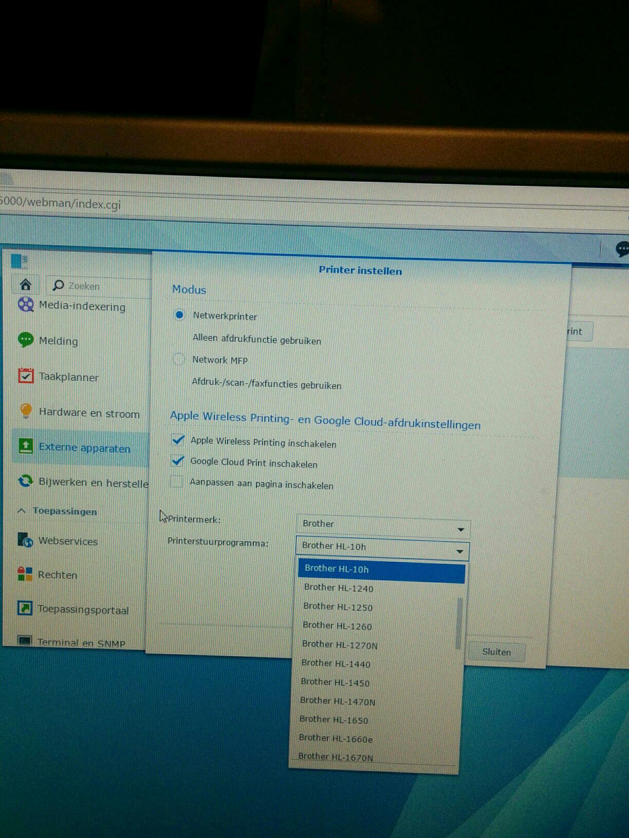
Task: Select the Netwerkprinter radio button
Action: click(179, 315)
